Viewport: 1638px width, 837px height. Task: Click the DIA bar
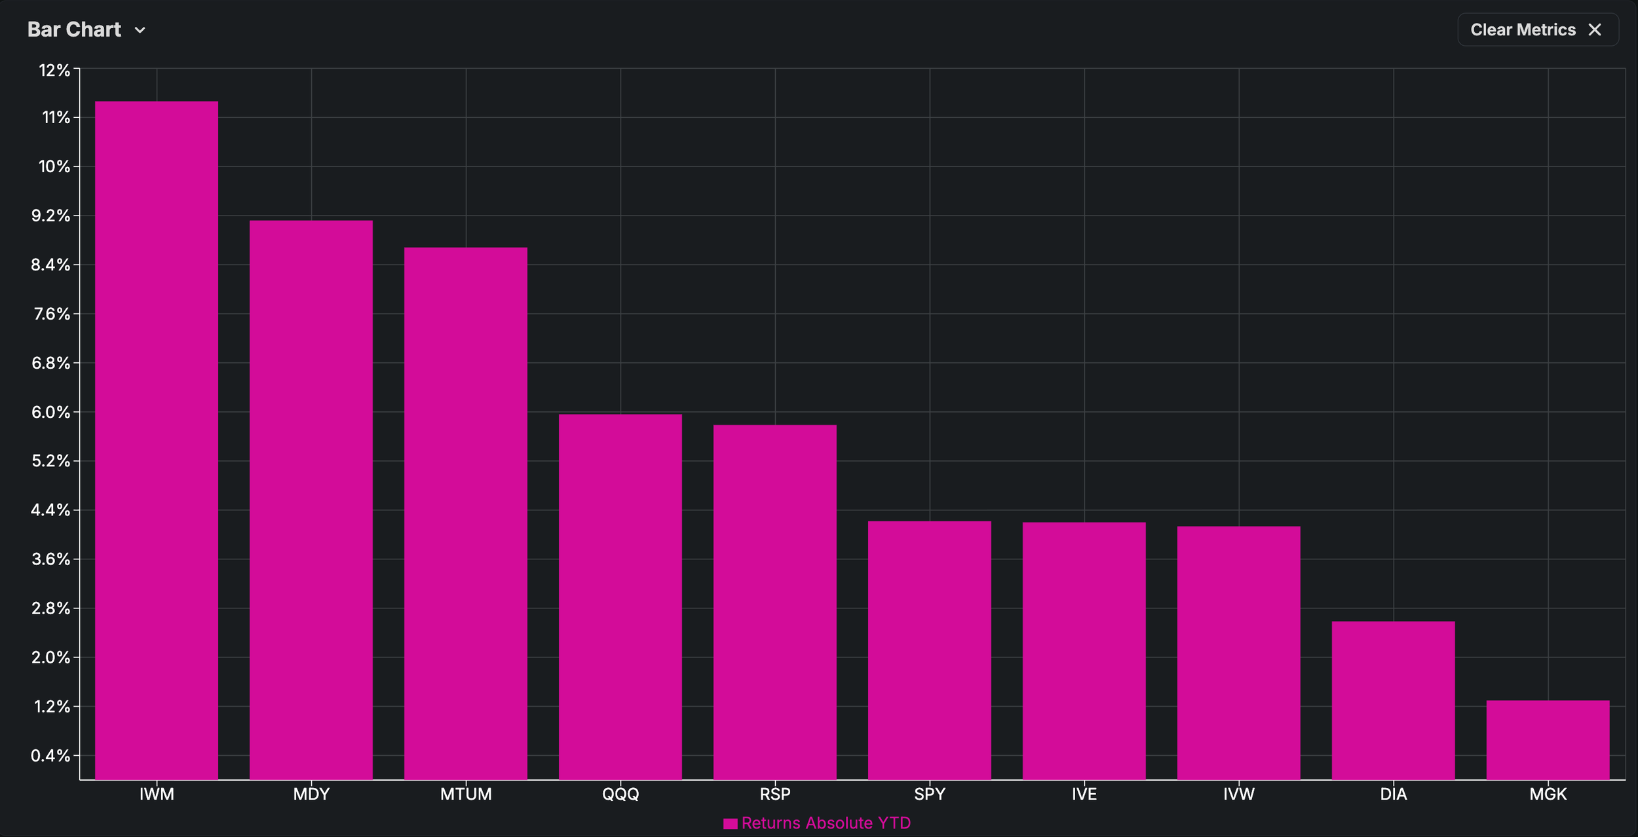pos(1394,700)
